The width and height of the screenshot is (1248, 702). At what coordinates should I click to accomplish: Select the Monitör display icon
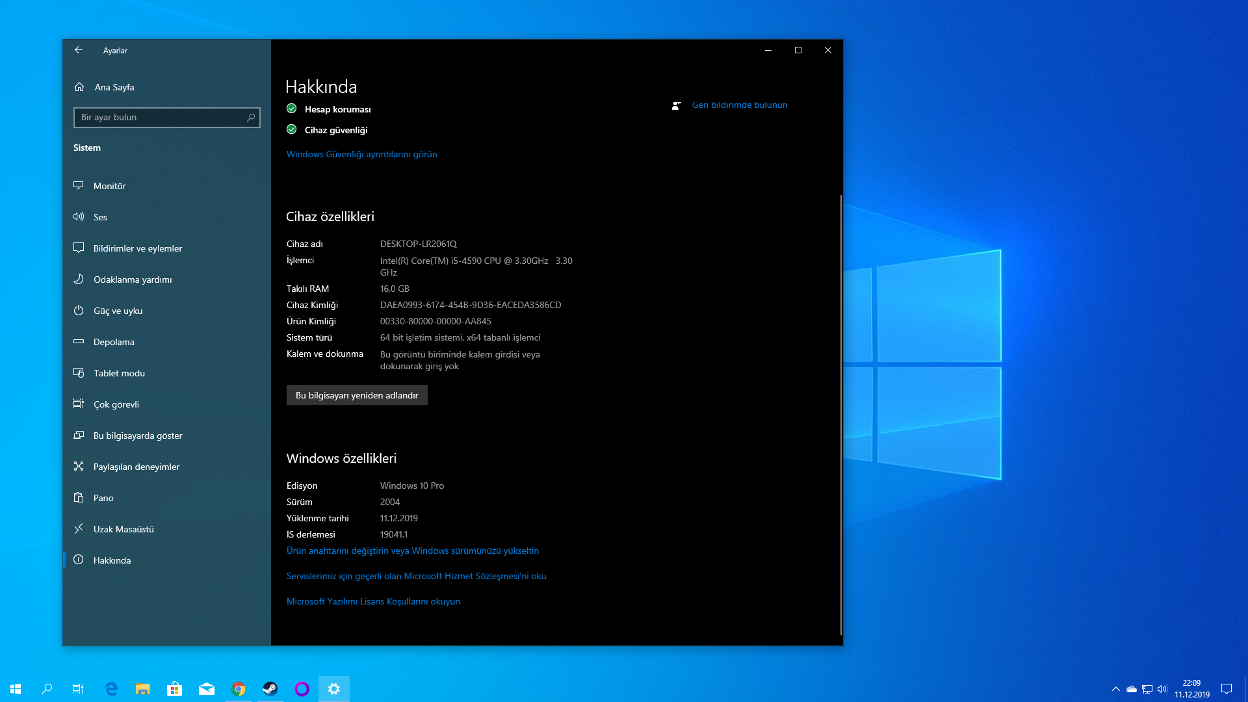coord(79,186)
